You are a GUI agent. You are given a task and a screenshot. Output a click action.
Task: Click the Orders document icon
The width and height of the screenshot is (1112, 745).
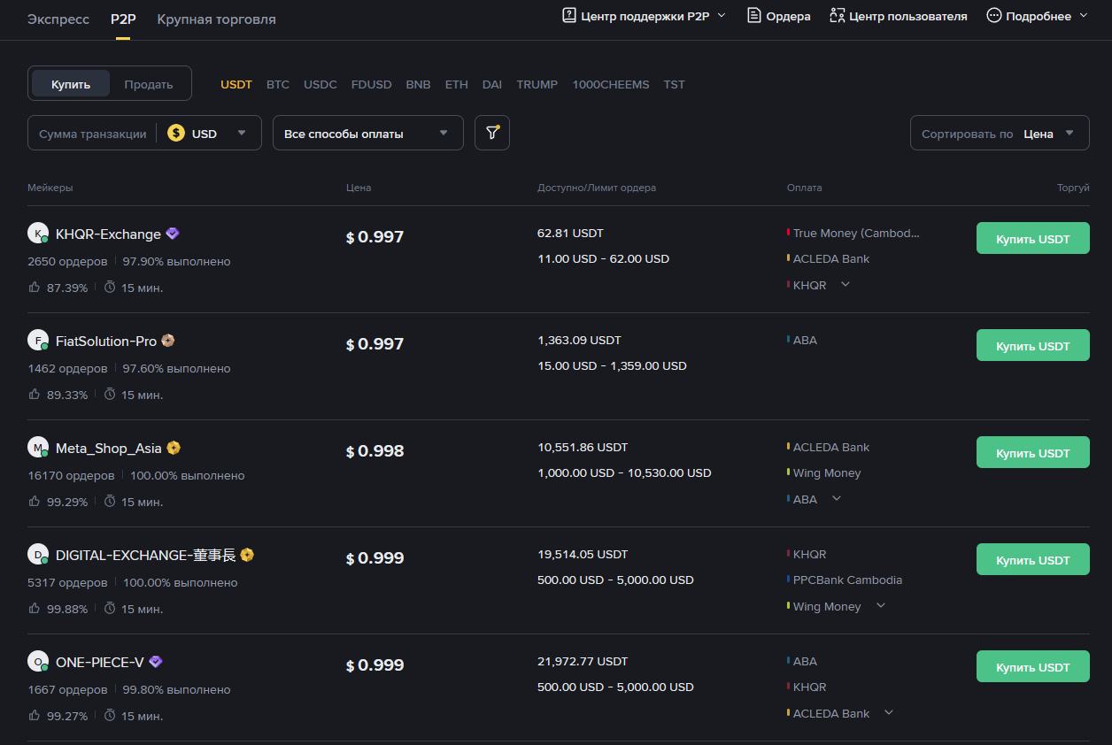tap(753, 16)
